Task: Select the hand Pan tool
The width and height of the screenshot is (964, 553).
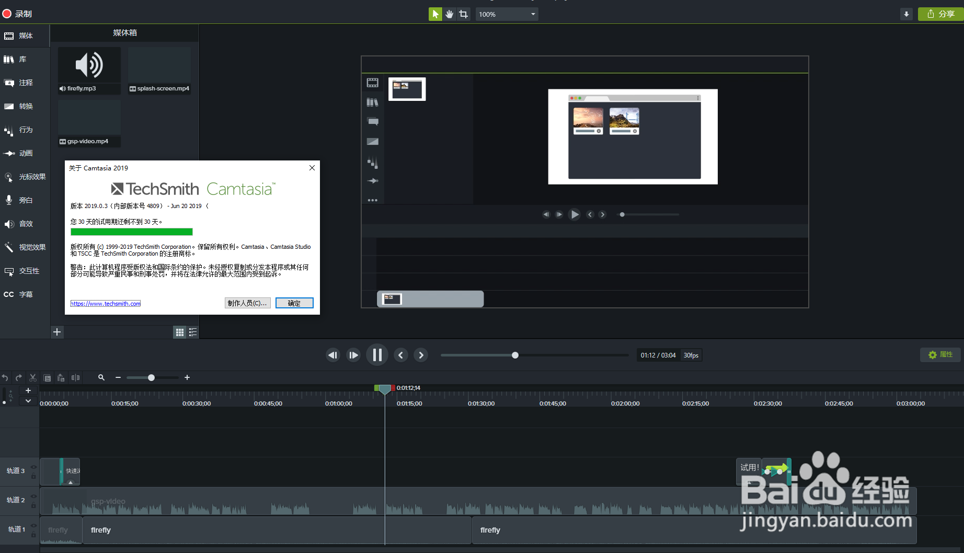Action: pyautogui.click(x=450, y=14)
